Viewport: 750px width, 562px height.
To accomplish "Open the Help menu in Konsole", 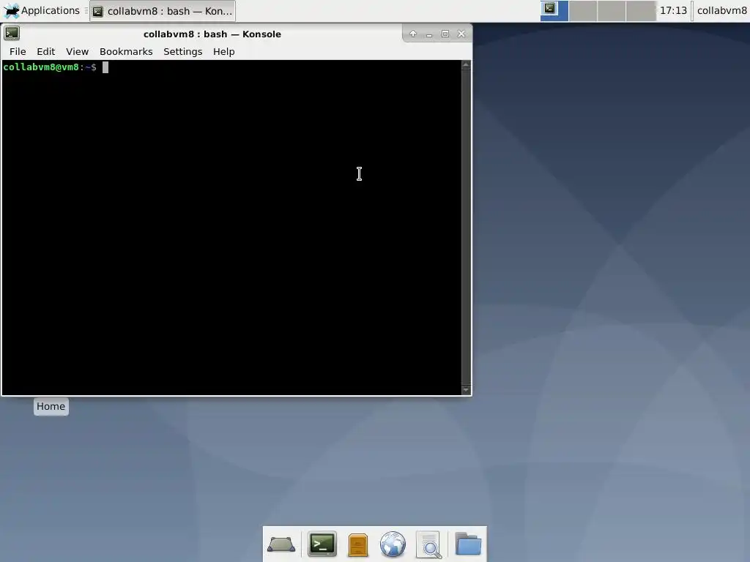I will (x=223, y=52).
